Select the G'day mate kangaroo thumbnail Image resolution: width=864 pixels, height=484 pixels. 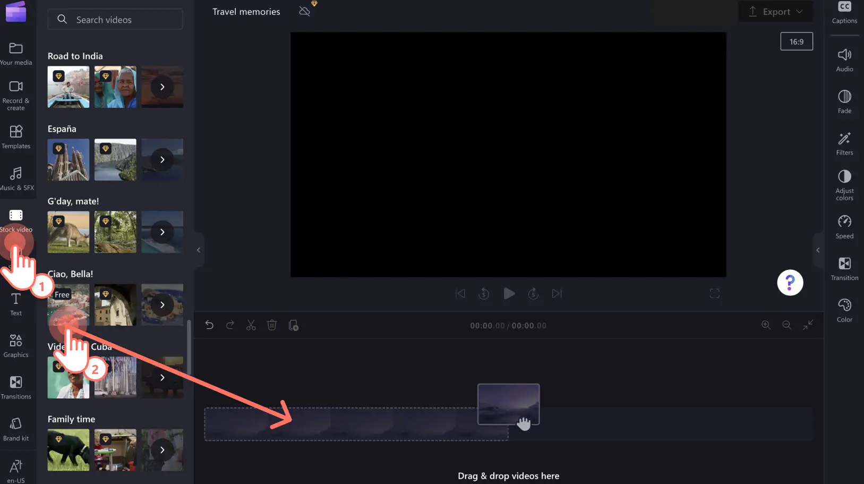tap(69, 232)
